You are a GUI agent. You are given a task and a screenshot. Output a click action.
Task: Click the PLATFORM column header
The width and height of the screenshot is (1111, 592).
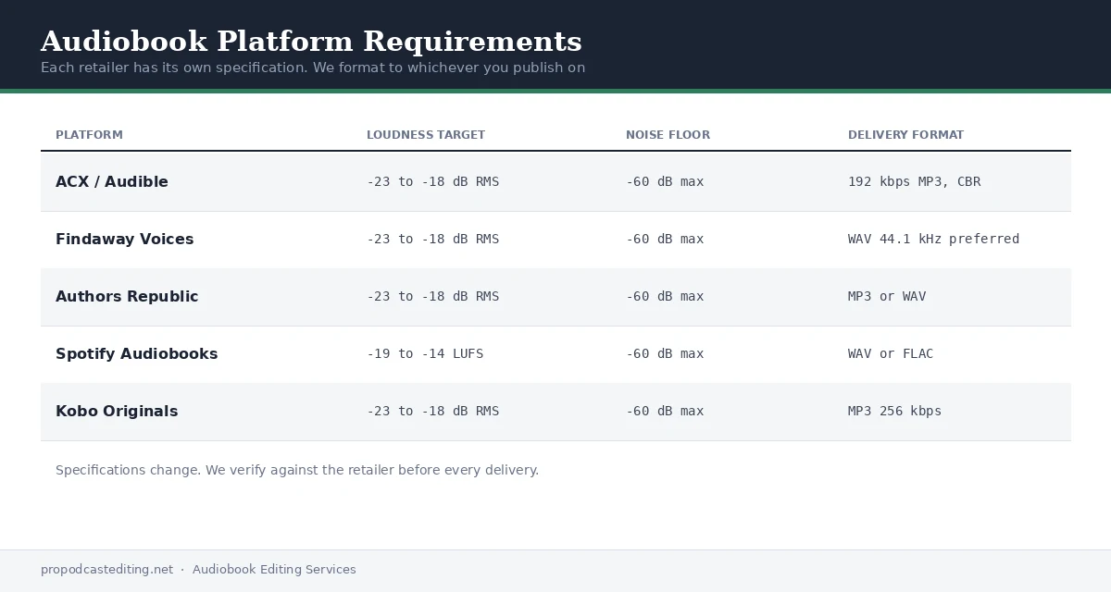tap(89, 135)
